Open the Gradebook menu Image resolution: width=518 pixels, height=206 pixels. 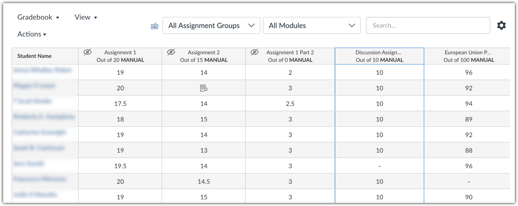[x=38, y=17]
